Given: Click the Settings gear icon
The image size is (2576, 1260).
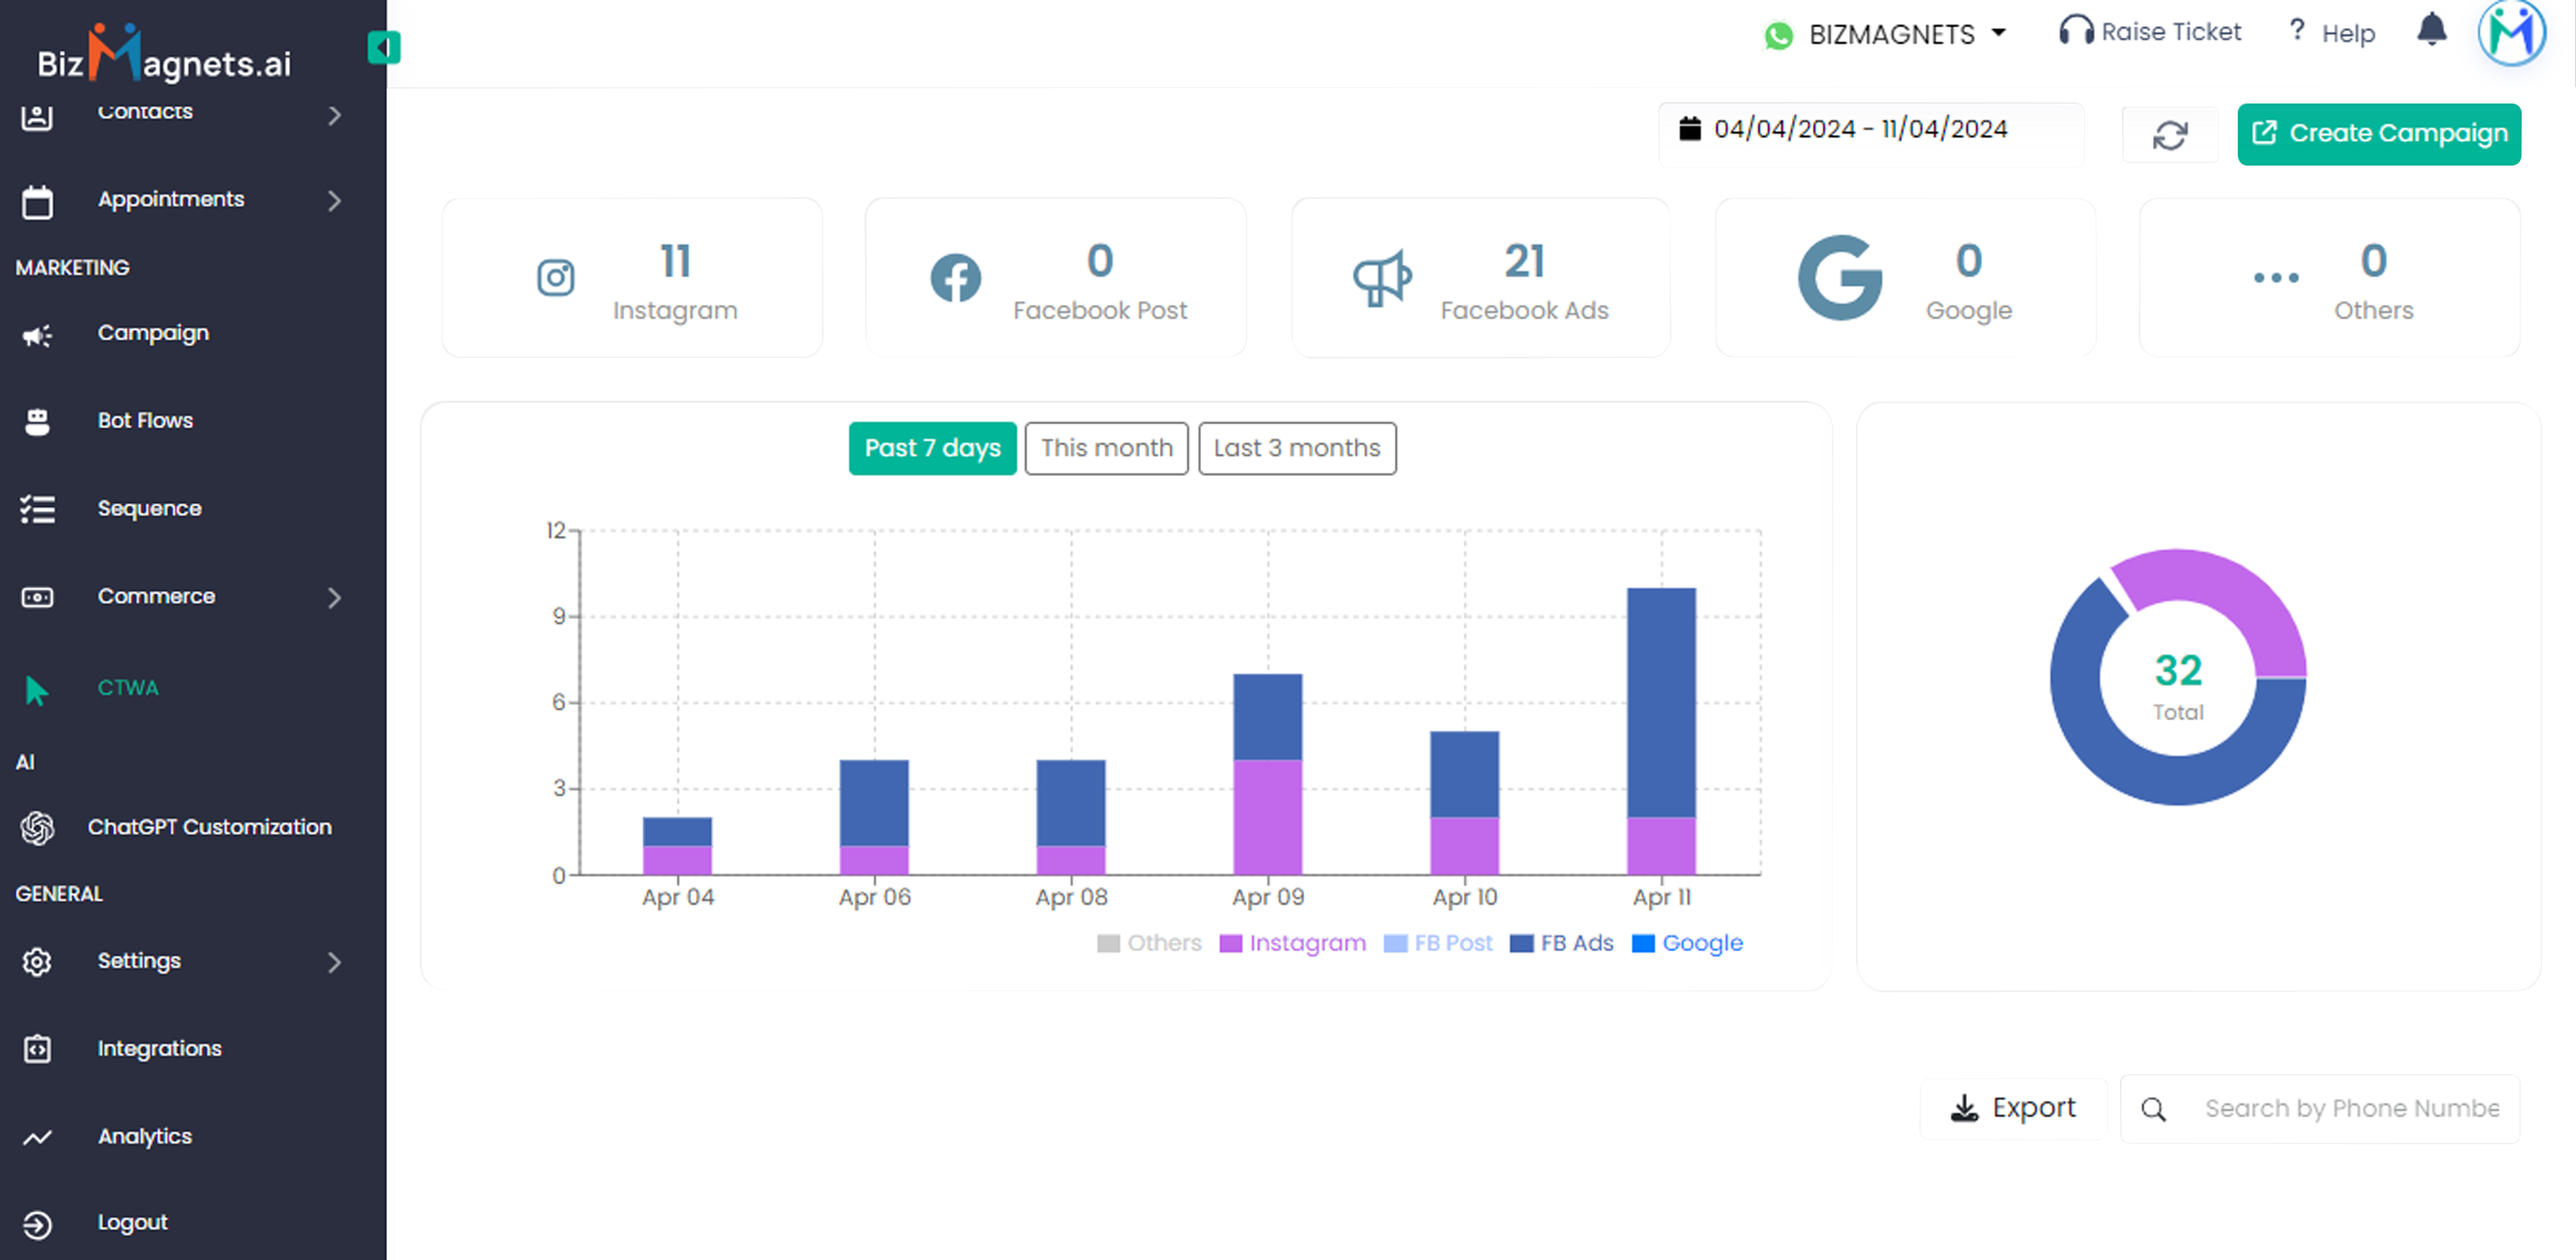Looking at the screenshot, I should pos(37,961).
